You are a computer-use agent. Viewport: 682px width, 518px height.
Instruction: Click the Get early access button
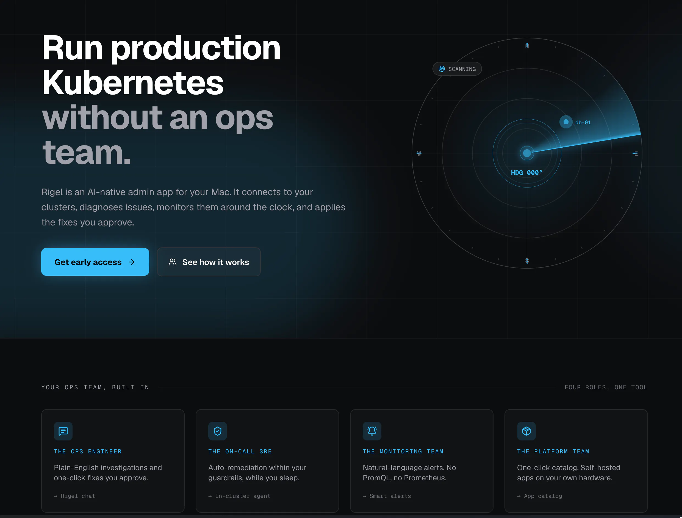click(95, 262)
